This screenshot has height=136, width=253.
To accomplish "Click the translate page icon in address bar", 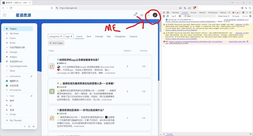I will point(185,8).
